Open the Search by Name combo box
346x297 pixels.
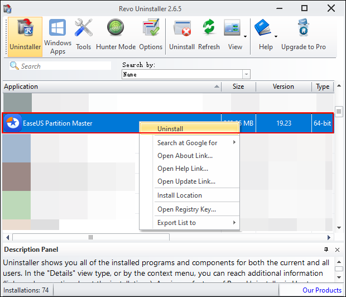point(186,74)
